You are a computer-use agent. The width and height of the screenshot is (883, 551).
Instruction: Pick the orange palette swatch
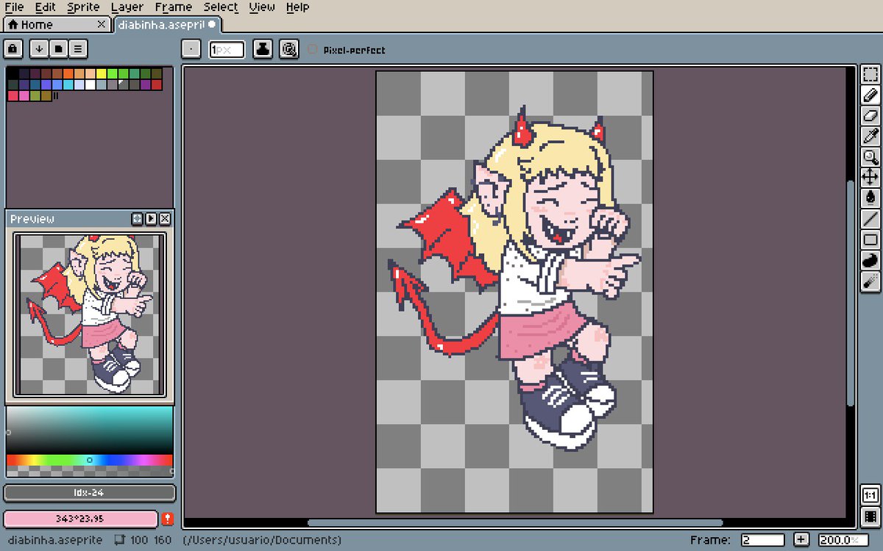pyautogui.click(x=68, y=73)
